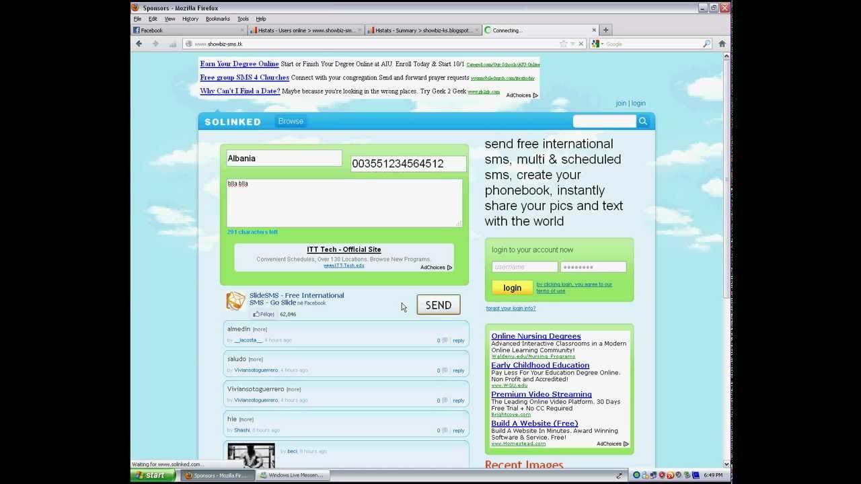This screenshot has width=861, height=484.
Task: Open the Edit menu
Action: (x=153, y=19)
